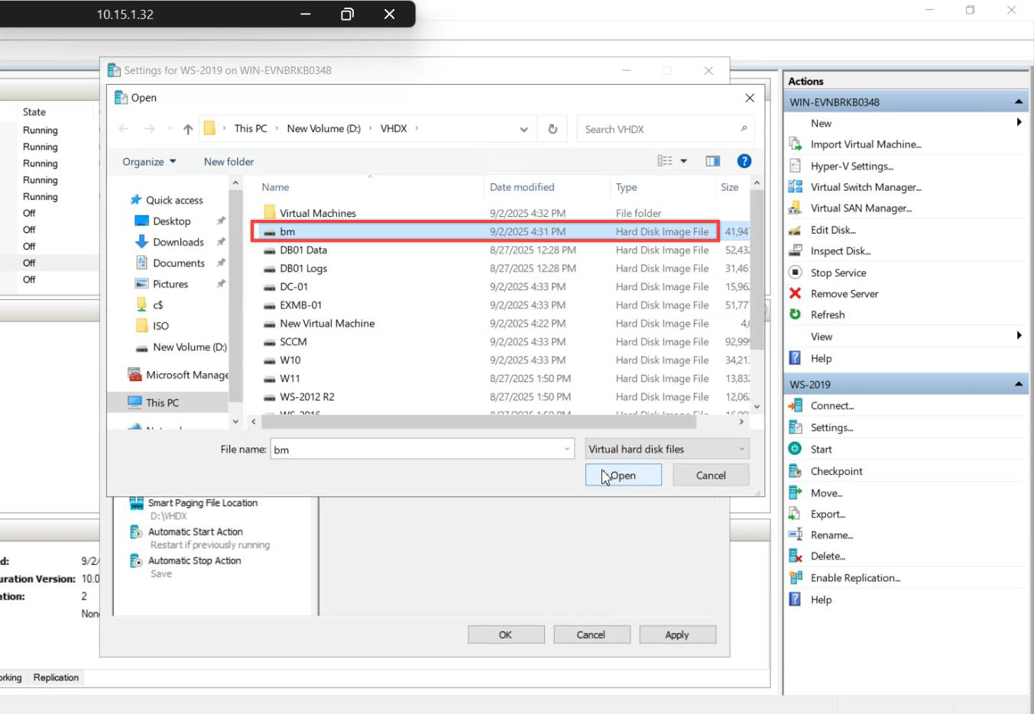Expand address bar history dropdown

tap(523, 129)
